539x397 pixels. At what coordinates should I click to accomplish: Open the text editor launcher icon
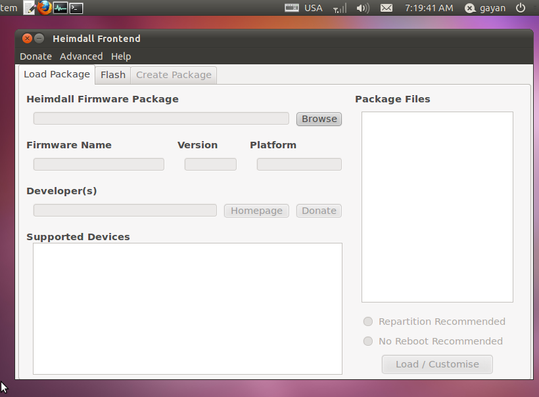tap(29, 8)
